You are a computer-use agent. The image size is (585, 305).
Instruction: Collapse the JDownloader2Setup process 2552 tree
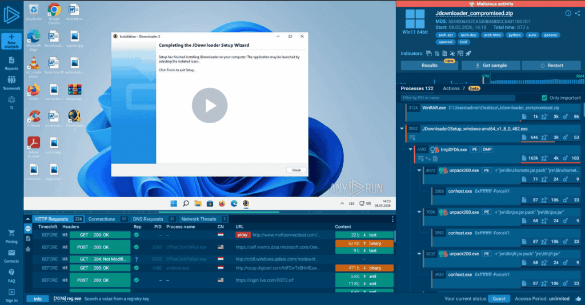click(x=402, y=128)
